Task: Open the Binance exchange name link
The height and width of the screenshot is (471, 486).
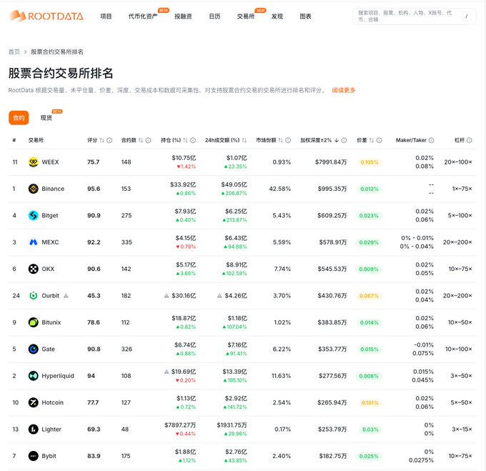Action: (53, 189)
